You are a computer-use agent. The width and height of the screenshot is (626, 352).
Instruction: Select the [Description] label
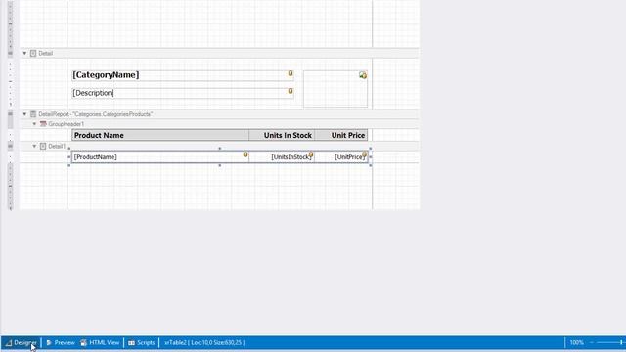click(183, 93)
